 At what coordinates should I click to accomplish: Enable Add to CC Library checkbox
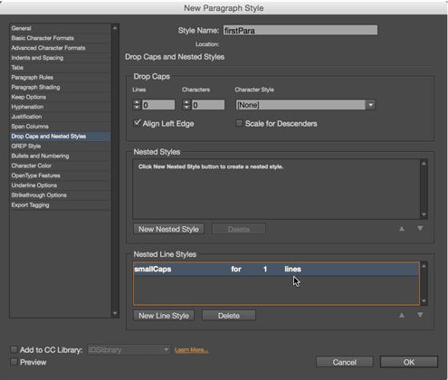click(x=14, y=349)
